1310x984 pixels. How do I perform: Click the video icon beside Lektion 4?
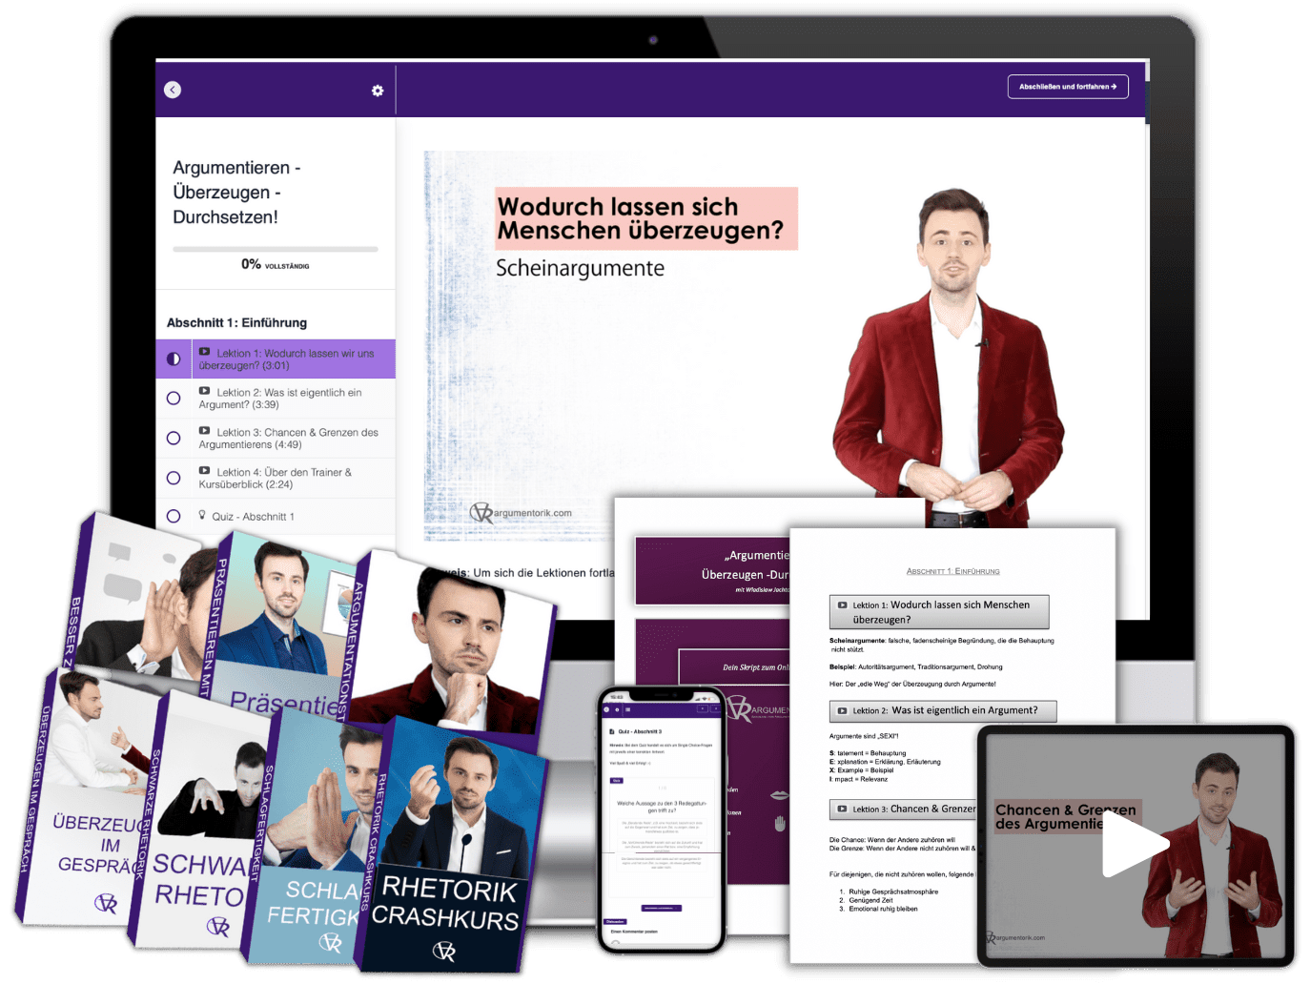pyautogui.click(x=204, y=471)
